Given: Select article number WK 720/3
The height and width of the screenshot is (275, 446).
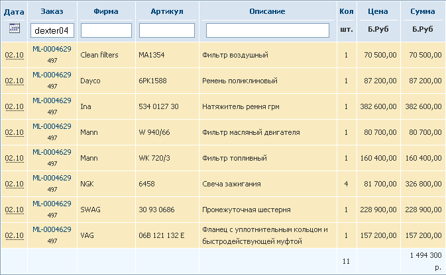Looking at the screenshot, I should pyautogui.click(x=154, y=158).
